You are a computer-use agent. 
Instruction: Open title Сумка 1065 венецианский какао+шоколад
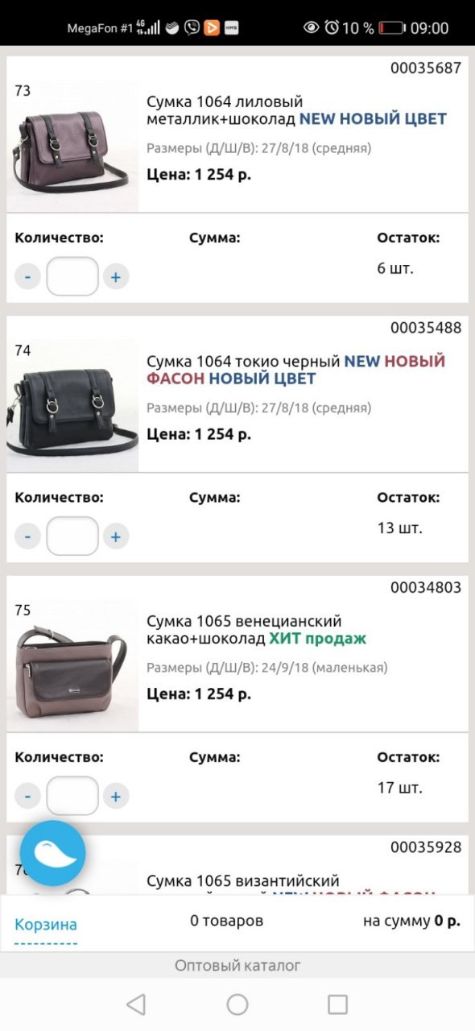[x=256, y=630]
